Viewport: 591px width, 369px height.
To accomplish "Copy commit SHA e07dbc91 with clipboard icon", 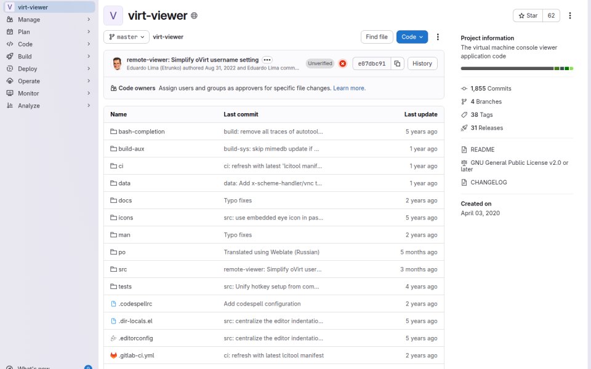I will pos(397,63).
